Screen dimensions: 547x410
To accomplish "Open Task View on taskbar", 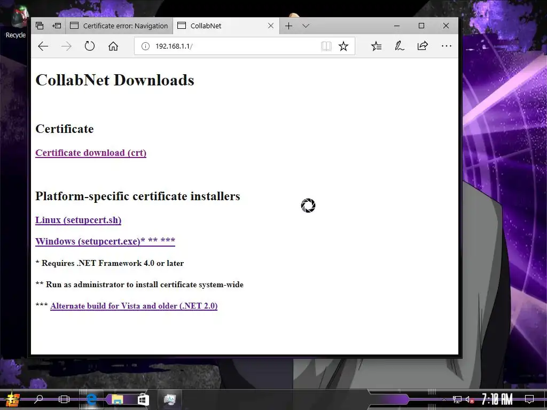I will 64,399.
